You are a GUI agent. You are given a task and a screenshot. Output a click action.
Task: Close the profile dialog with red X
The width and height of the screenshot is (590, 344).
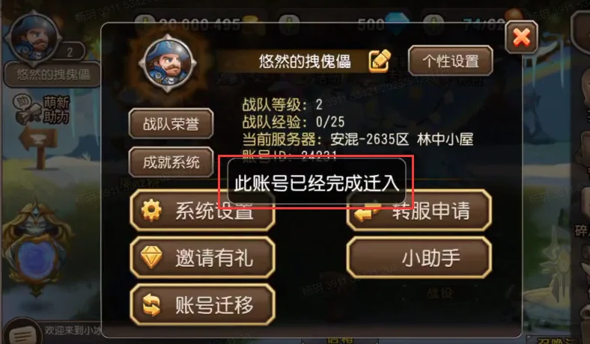(x=522, y=37)
